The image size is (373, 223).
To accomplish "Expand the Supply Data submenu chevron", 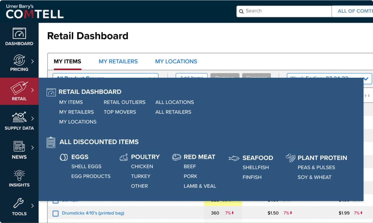I will (x=33, y=118).
